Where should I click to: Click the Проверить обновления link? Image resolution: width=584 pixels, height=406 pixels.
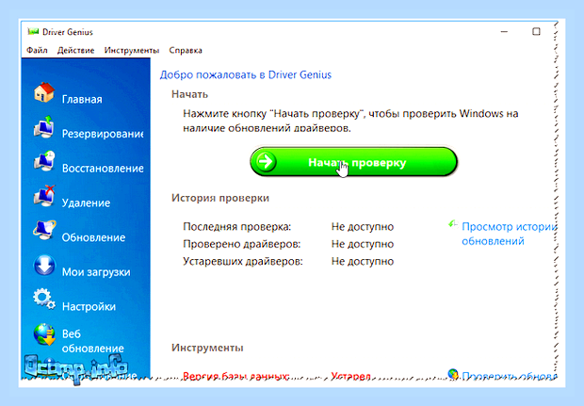point(510,376)
